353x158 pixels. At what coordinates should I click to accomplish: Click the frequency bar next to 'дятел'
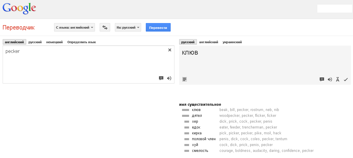186,116
